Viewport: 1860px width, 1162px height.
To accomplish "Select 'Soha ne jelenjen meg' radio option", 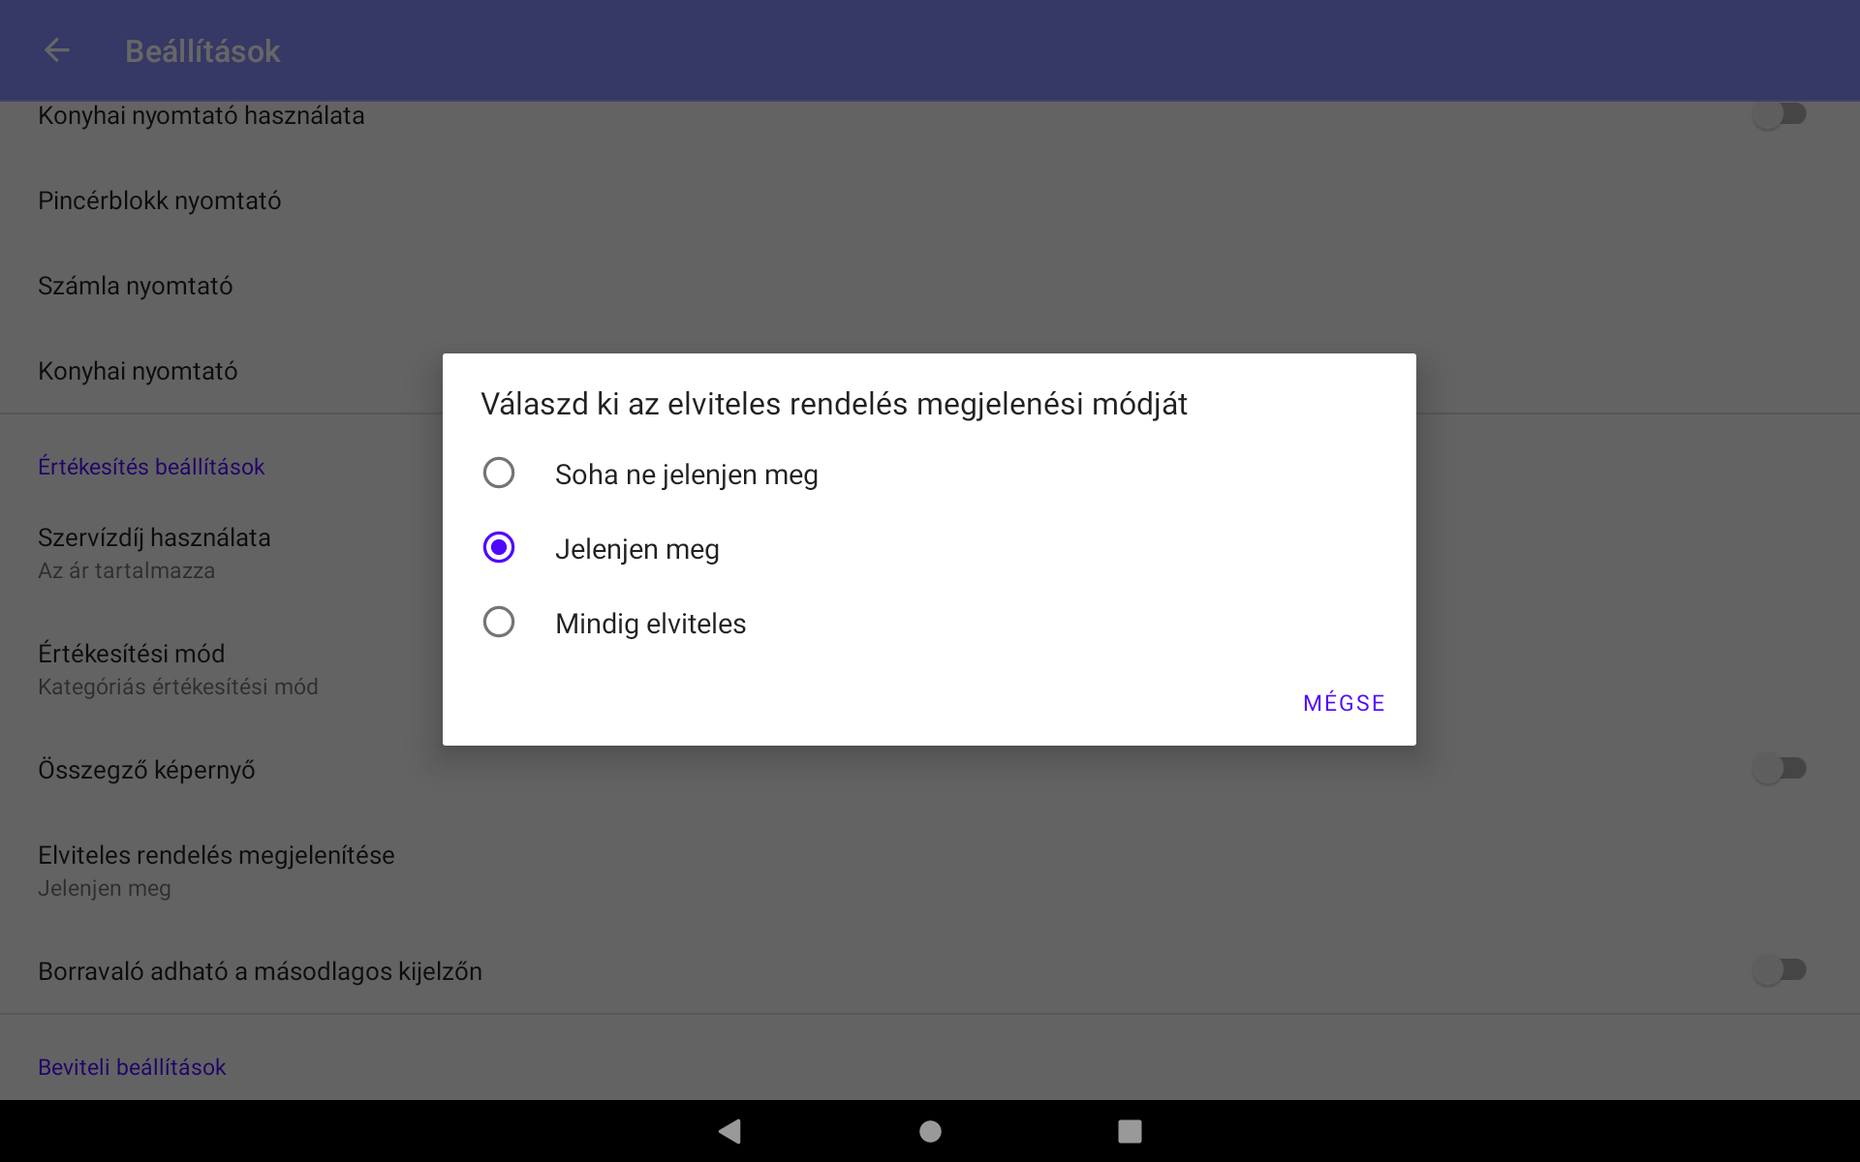I will point(499,474).
